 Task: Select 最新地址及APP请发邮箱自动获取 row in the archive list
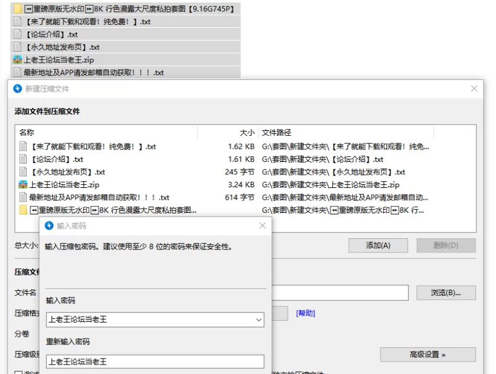99,197
